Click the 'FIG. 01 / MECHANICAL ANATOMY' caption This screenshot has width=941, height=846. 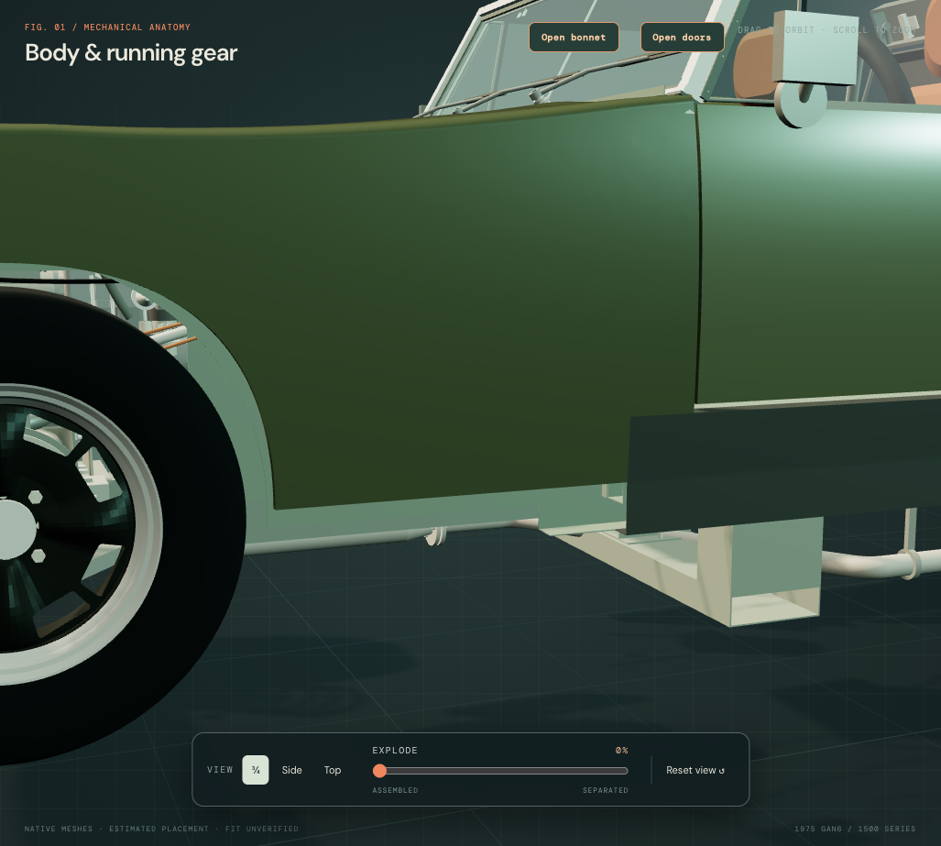[107, 27]
